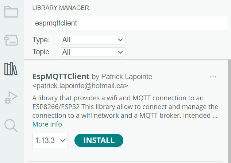Screen dimensions: 231x163
Task: Open the Debug panel icon
Action: (x=11, y=97)
